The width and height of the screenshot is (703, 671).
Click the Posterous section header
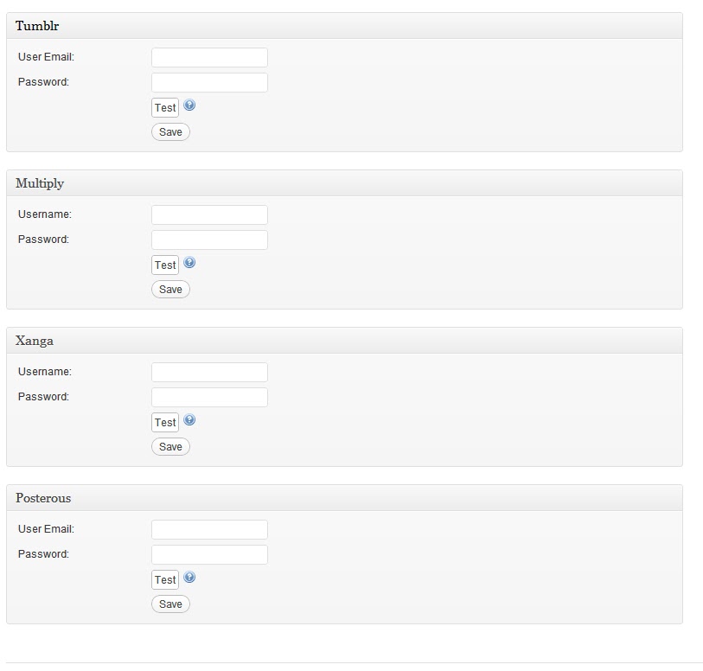[344, 498]
